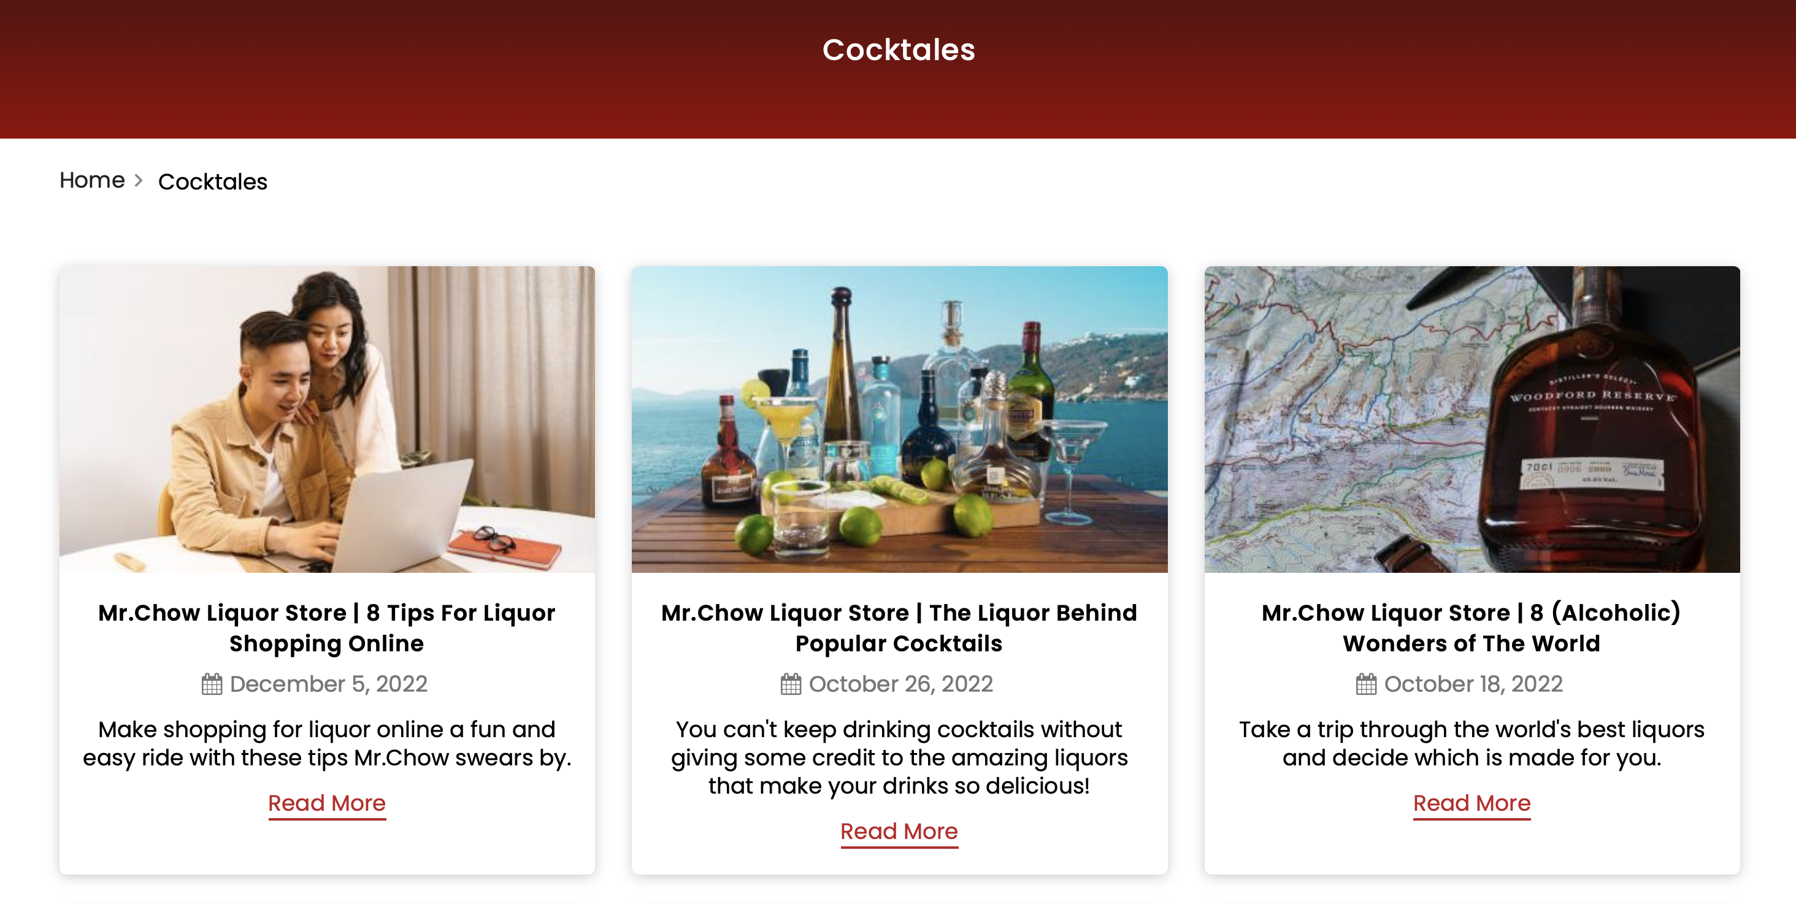Image resolution: width=1796 pixels, height=904 pixels.
Task: Open the couple-with-laptop article thumbnail
Action: point(327,419)
